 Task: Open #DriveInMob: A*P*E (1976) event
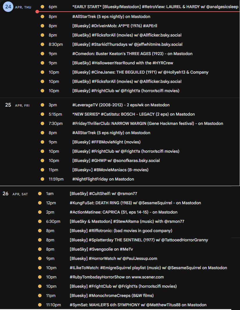pyautogui.click(x=115, y=26)
